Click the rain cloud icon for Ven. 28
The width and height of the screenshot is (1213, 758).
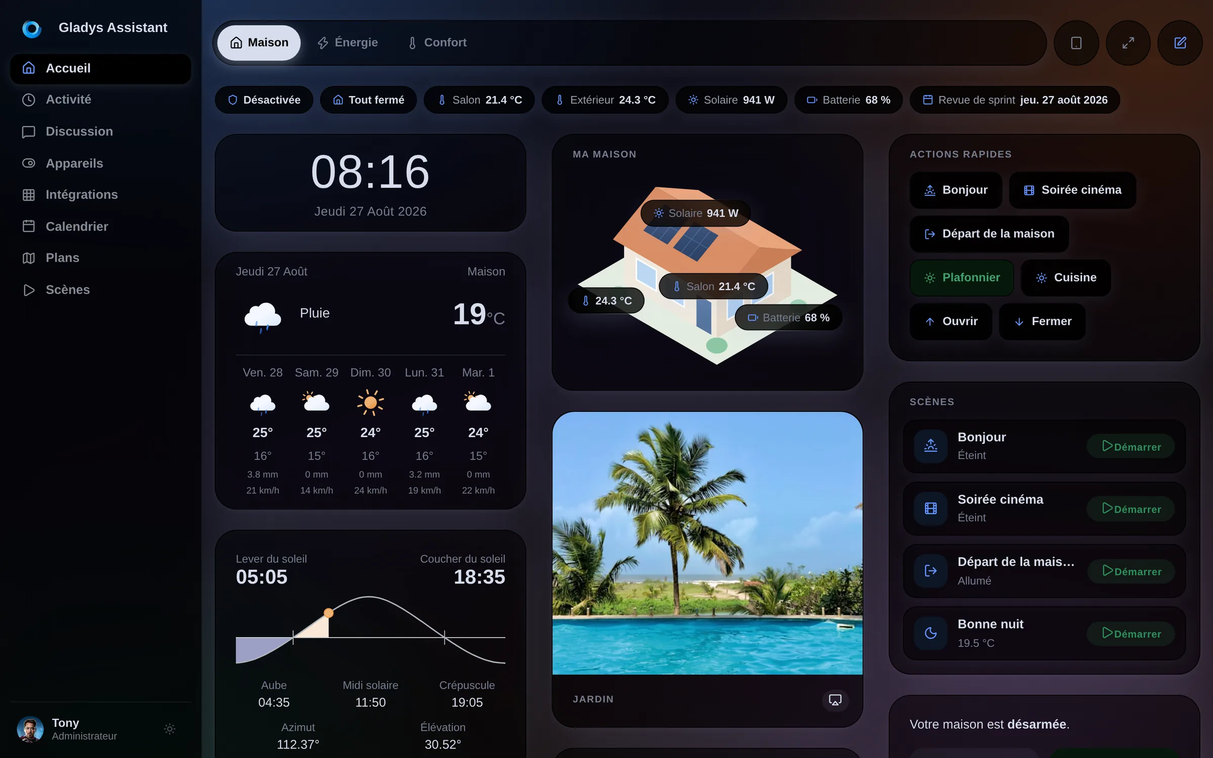click(x=263, y=404)
